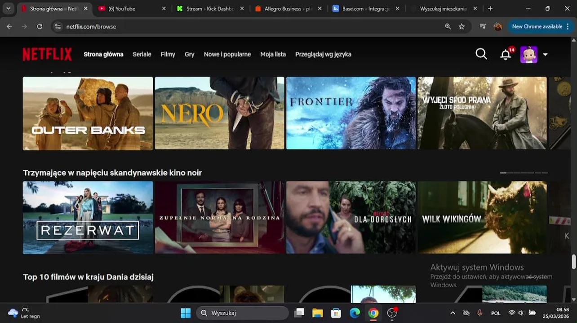Open the tab search dropdown

[8, 9]
